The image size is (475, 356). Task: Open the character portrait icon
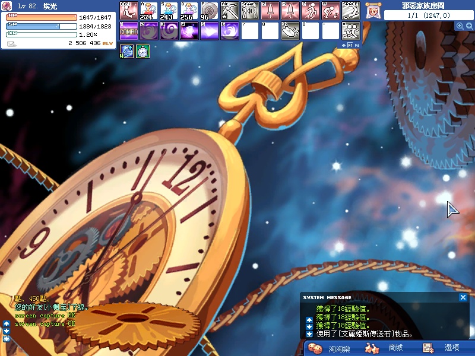click(x=7, y=6)
